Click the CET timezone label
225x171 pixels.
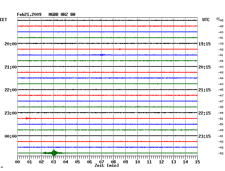coord(3,20)
